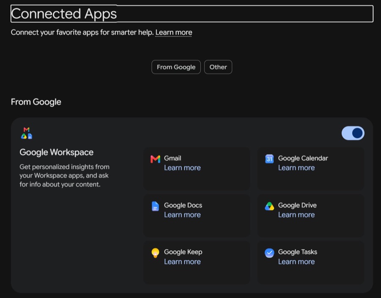Click the Google Calendar 31 icon

pos(269,159)
